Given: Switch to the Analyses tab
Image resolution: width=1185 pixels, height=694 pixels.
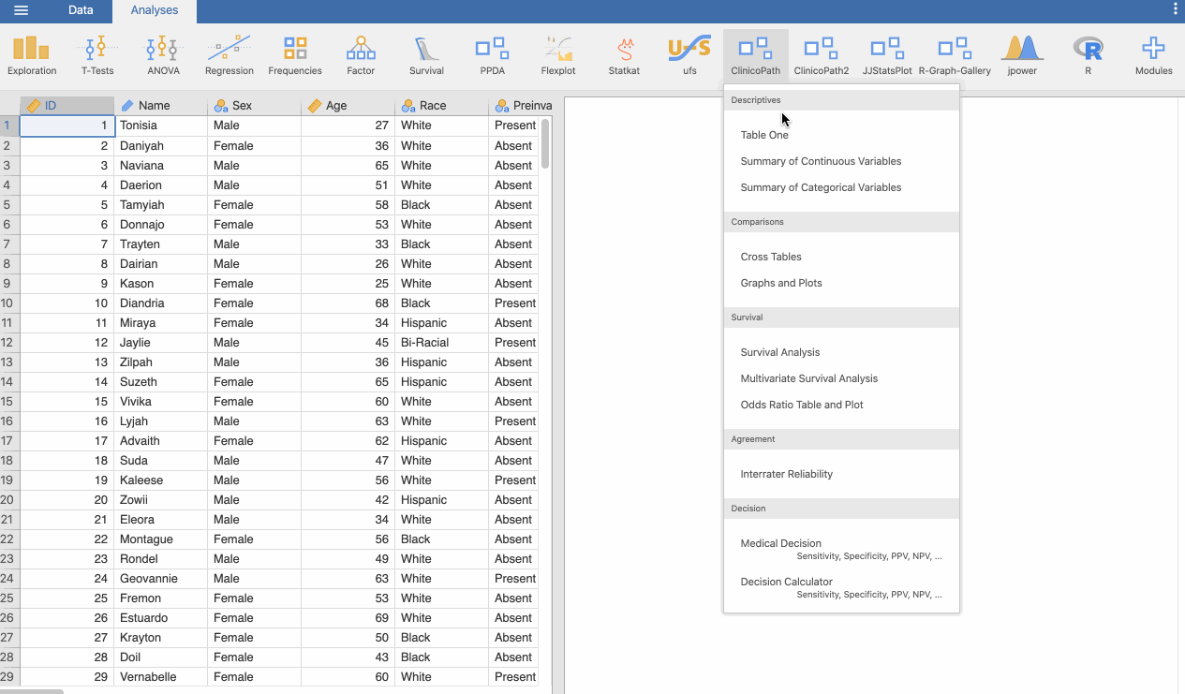Looking at the screenshot, I should coord(155,11).
